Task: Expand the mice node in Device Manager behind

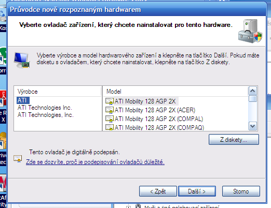Action: pyautogui.click(x=128, y=207)
